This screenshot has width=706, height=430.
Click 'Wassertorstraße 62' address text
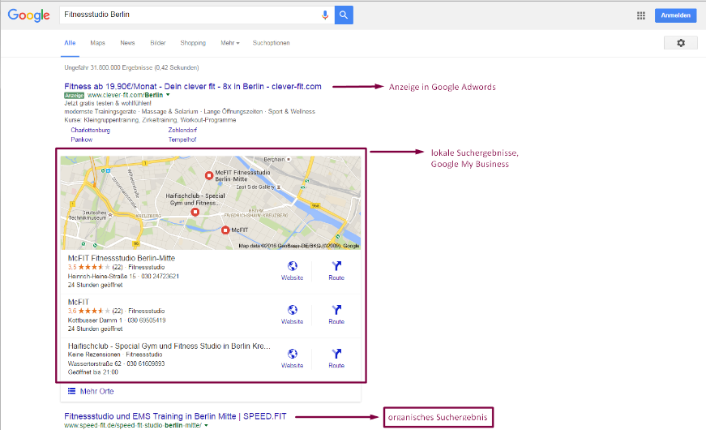[x=95, y=363]
